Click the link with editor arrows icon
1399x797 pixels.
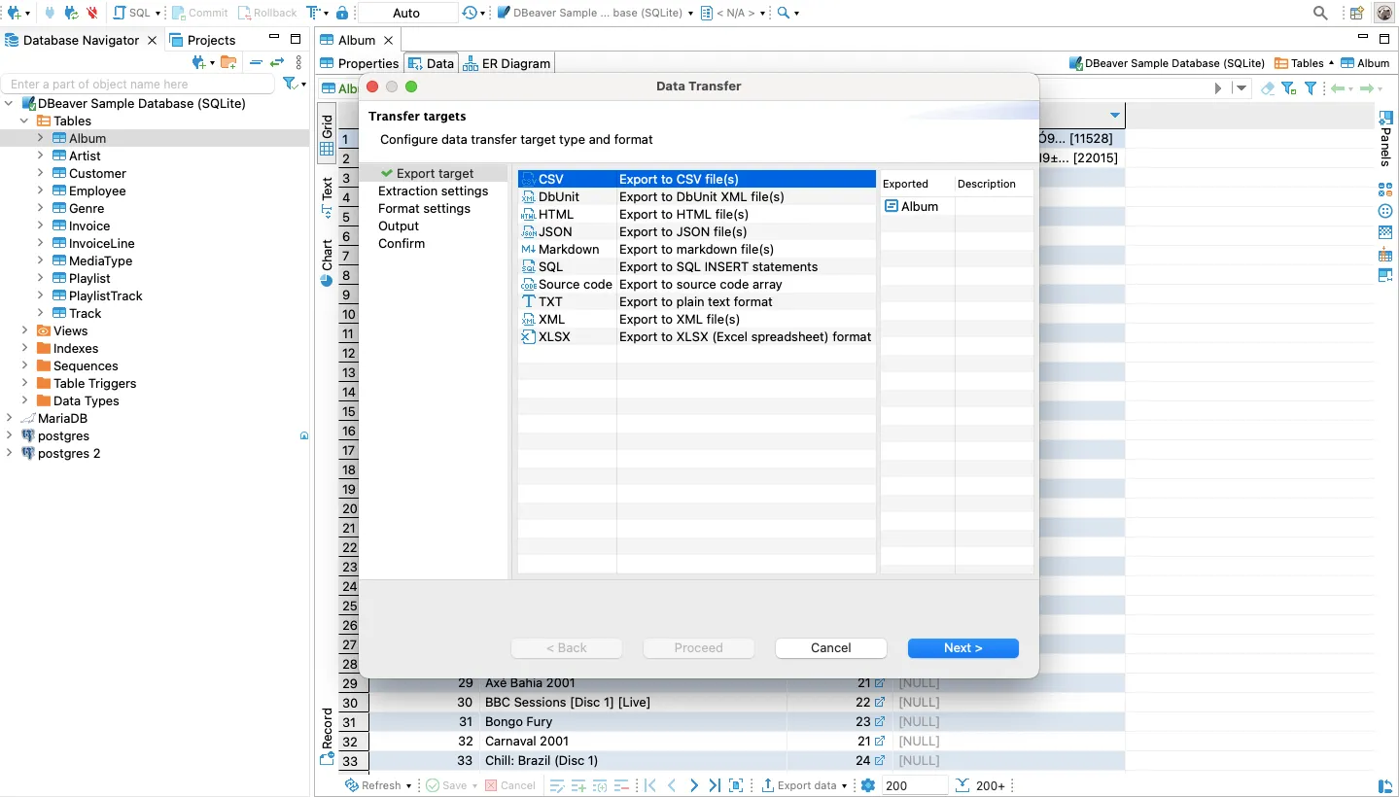tap(277, 62)
